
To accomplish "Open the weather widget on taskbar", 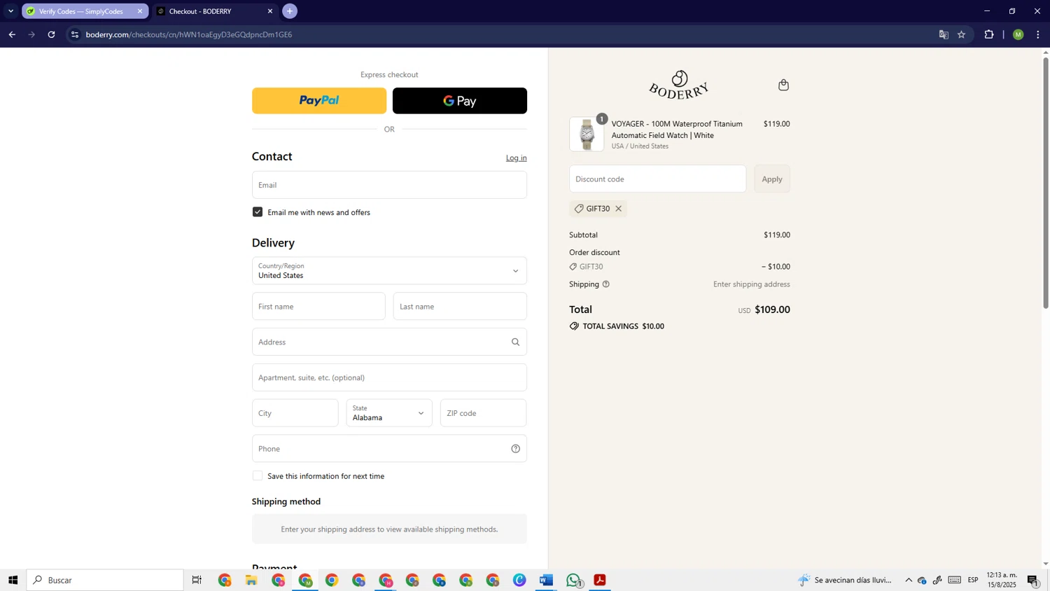I will point(845,580).
